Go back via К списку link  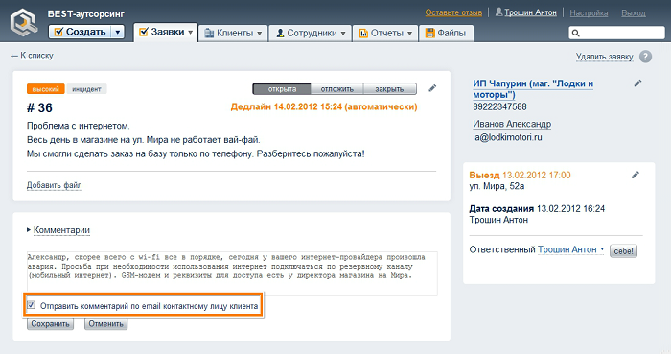tap(36, 56)
